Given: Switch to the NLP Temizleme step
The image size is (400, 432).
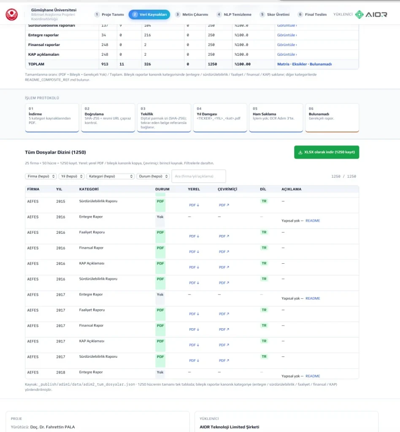Looking at the screenshot, I should point(234,14).
